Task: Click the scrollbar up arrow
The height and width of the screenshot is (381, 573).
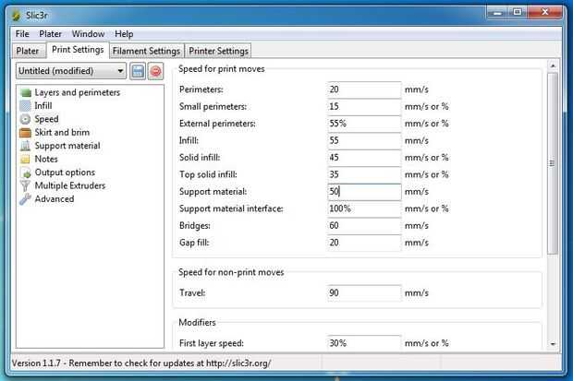Action: click(x=553, y=66)
